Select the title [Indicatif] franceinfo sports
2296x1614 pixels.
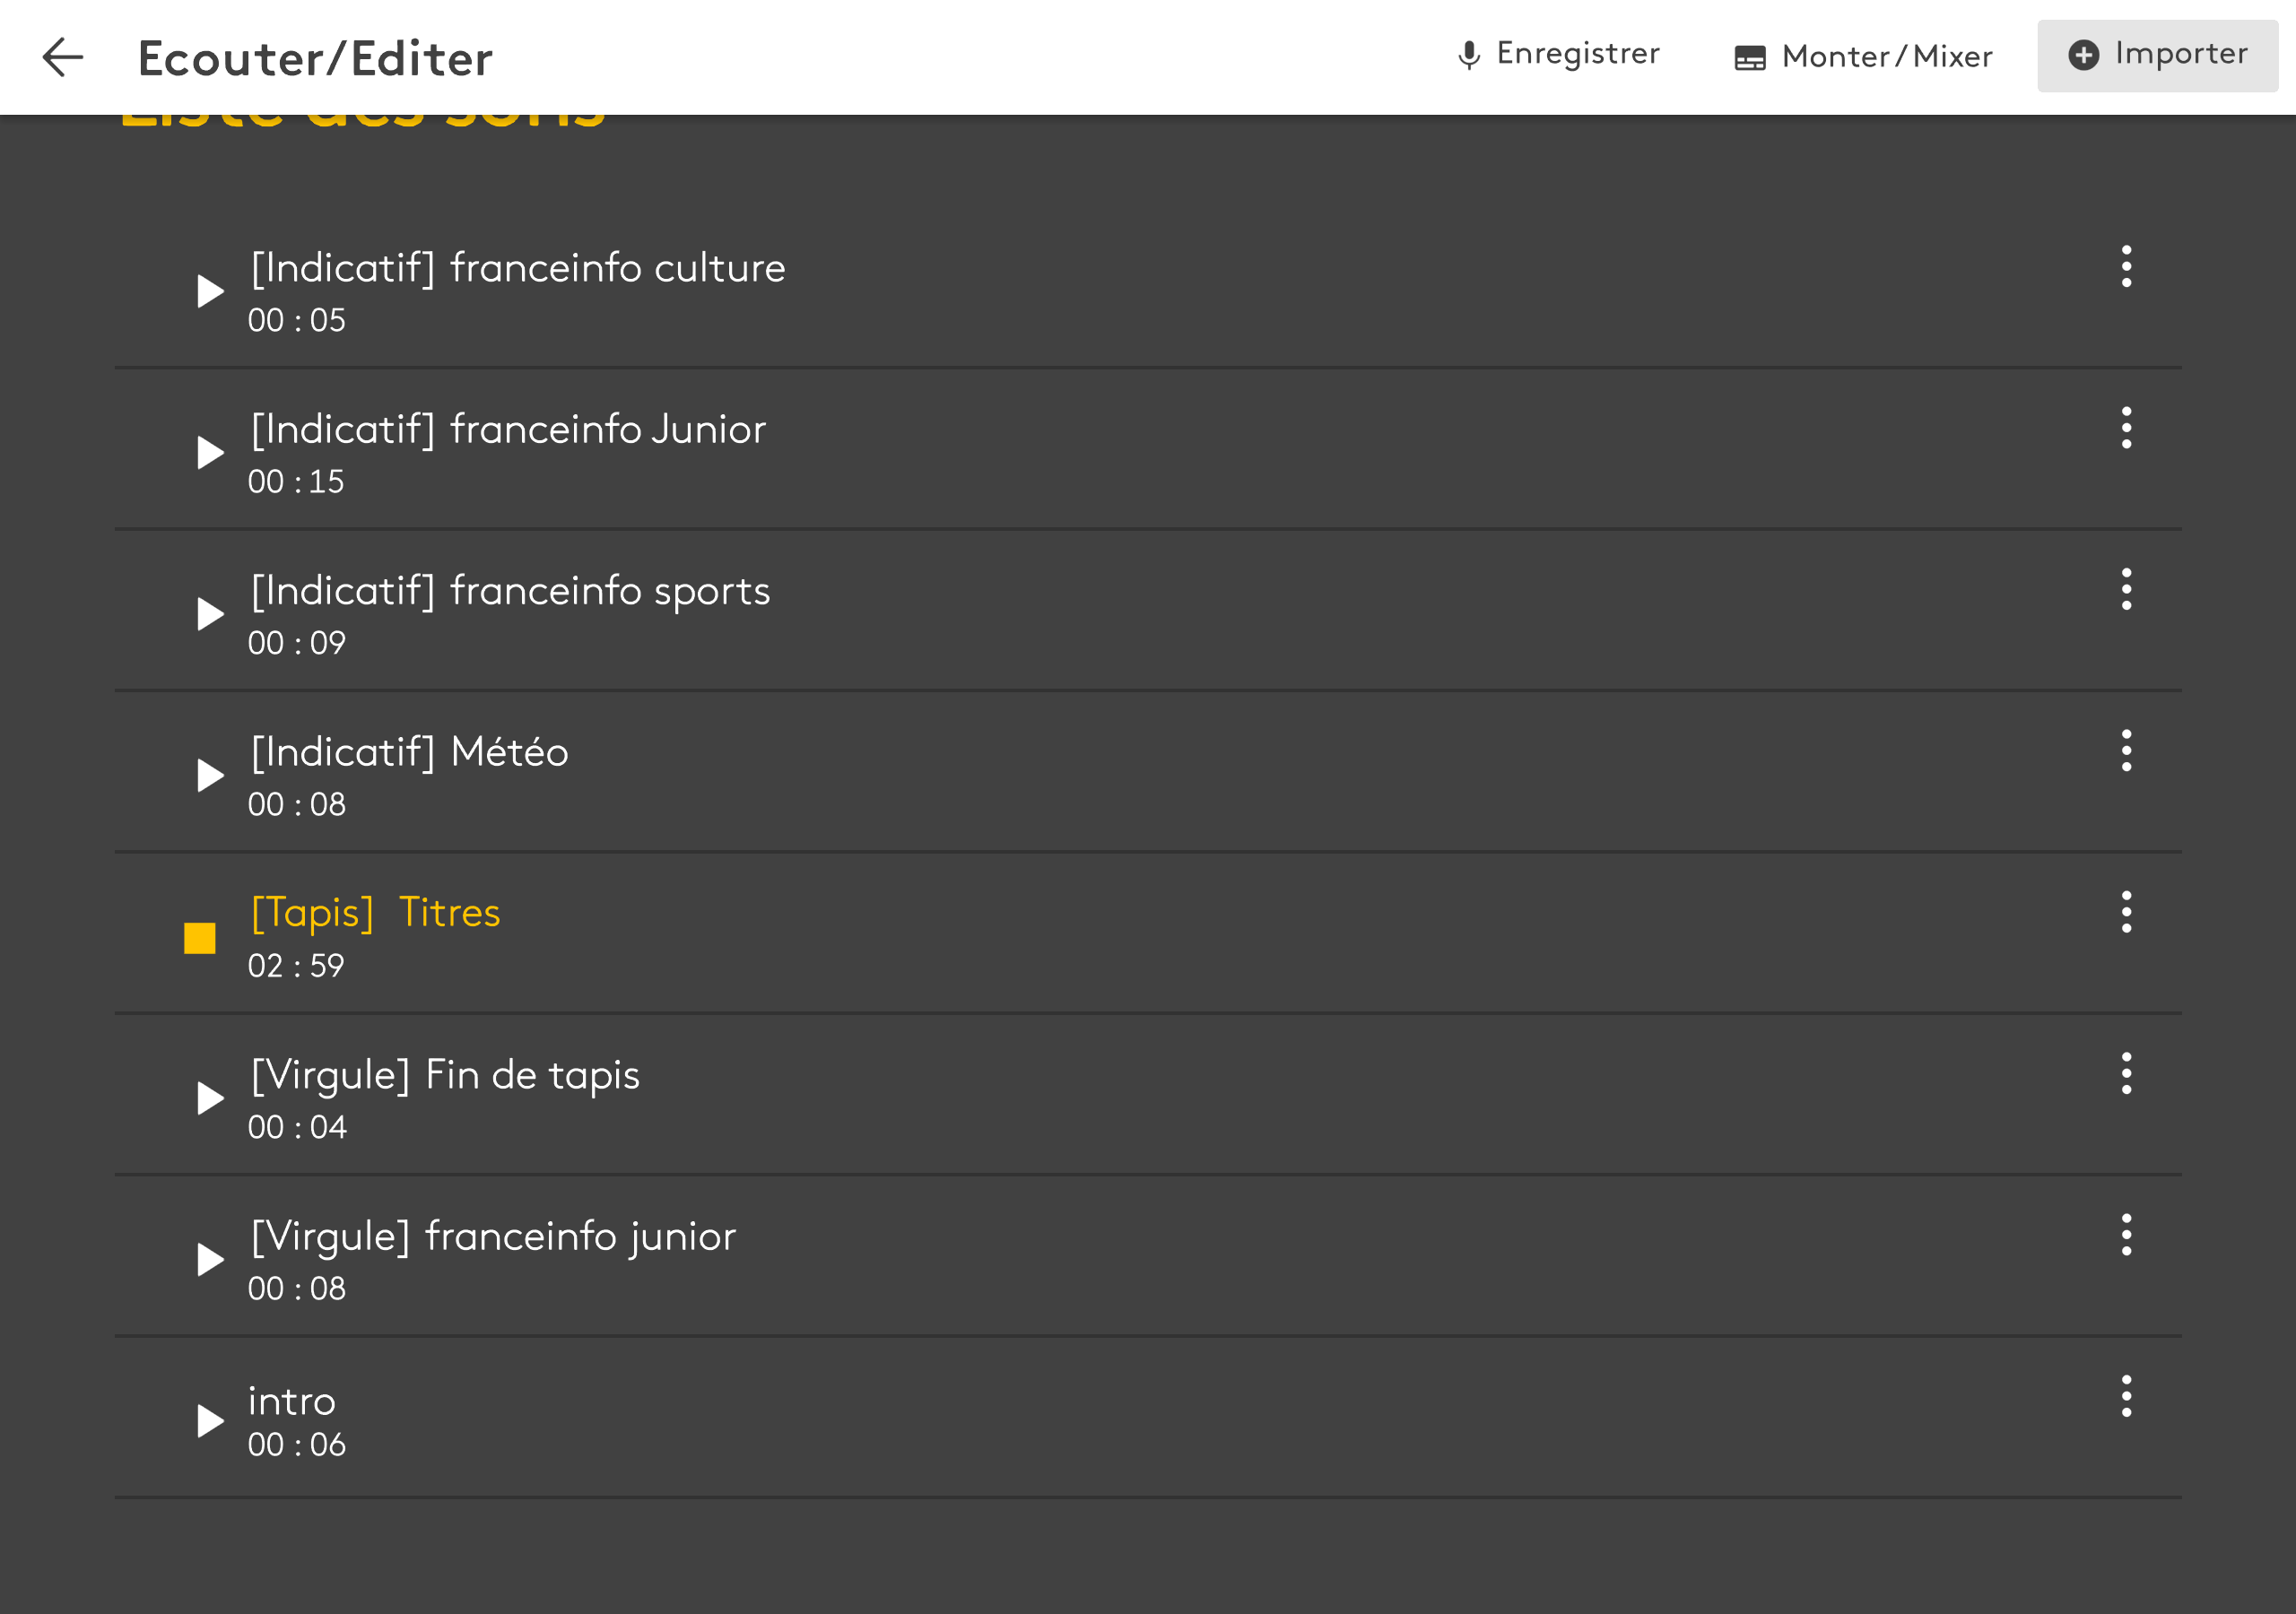click(x=510, y=591)
